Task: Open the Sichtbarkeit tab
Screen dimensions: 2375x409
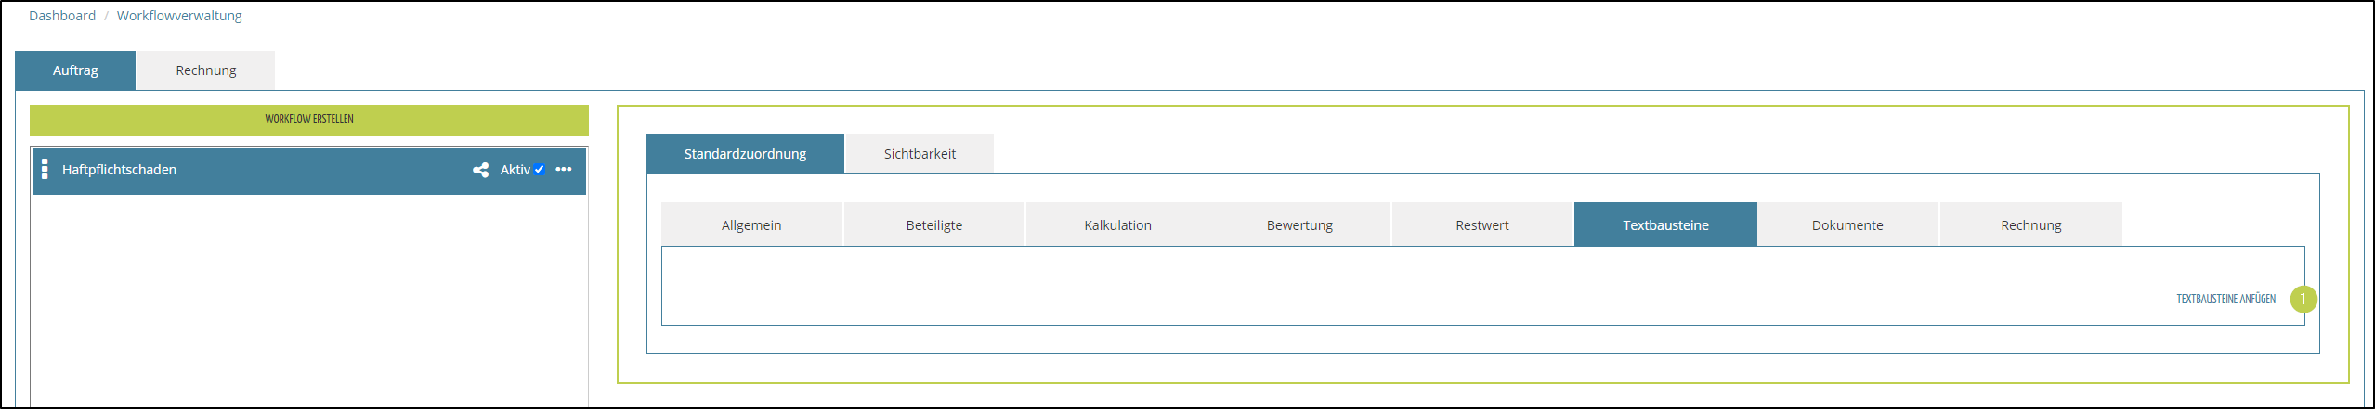Action: pyautogui.click(x=920, y=154)
